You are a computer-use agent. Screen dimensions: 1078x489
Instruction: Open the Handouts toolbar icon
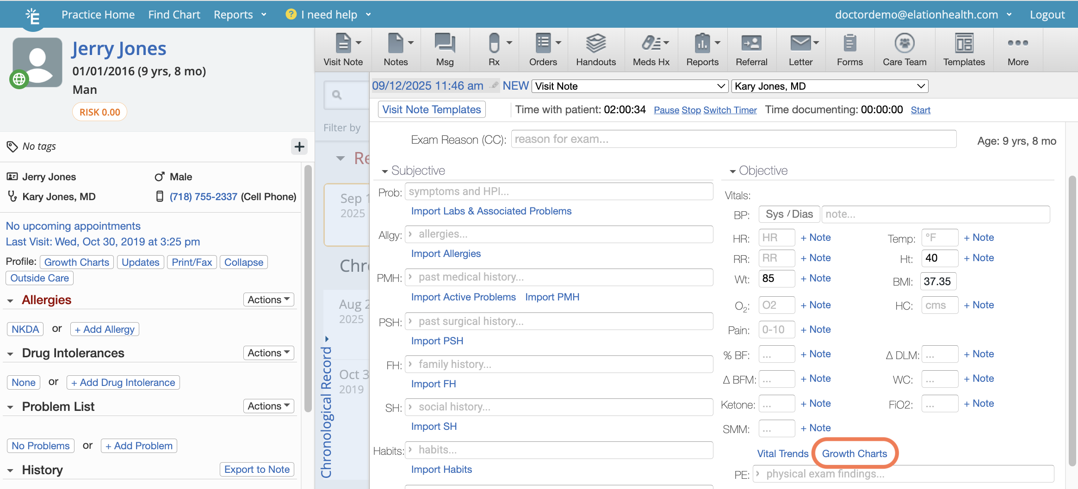point(595,44)
